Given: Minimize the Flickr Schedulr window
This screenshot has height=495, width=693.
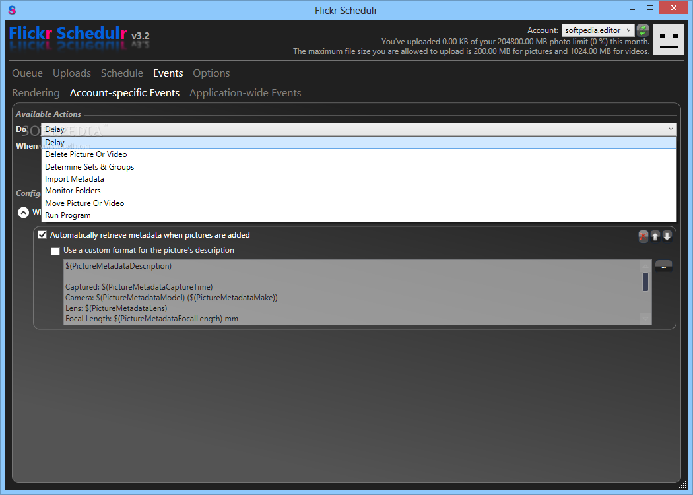Looking at the screenshot, I should coord(632,8).
